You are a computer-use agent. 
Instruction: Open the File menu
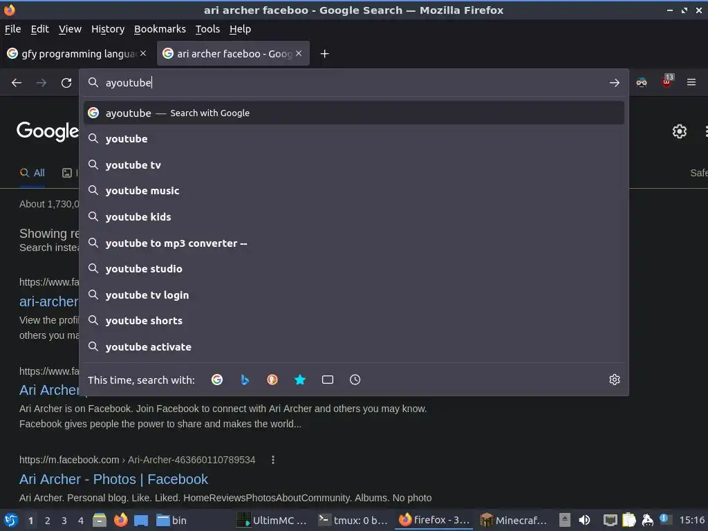pyautogui.click(x=12, y=29)
